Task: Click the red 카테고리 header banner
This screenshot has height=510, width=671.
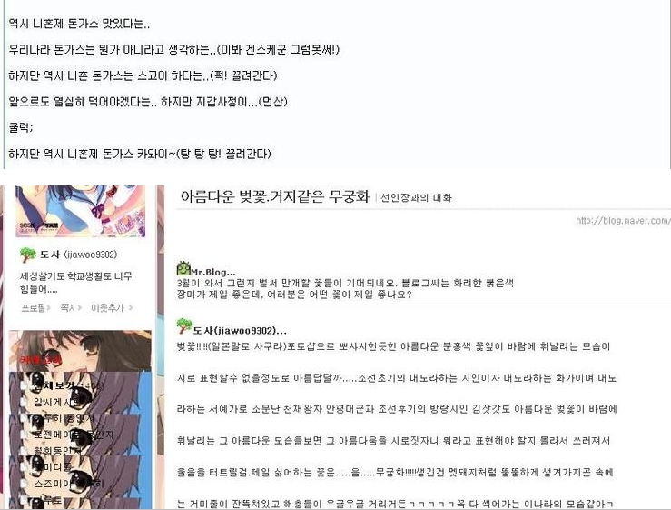Action: [x=80, y=351]
